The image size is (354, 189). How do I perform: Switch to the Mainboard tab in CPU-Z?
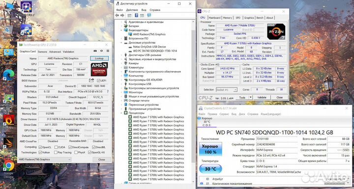click(x=214, y=18)
